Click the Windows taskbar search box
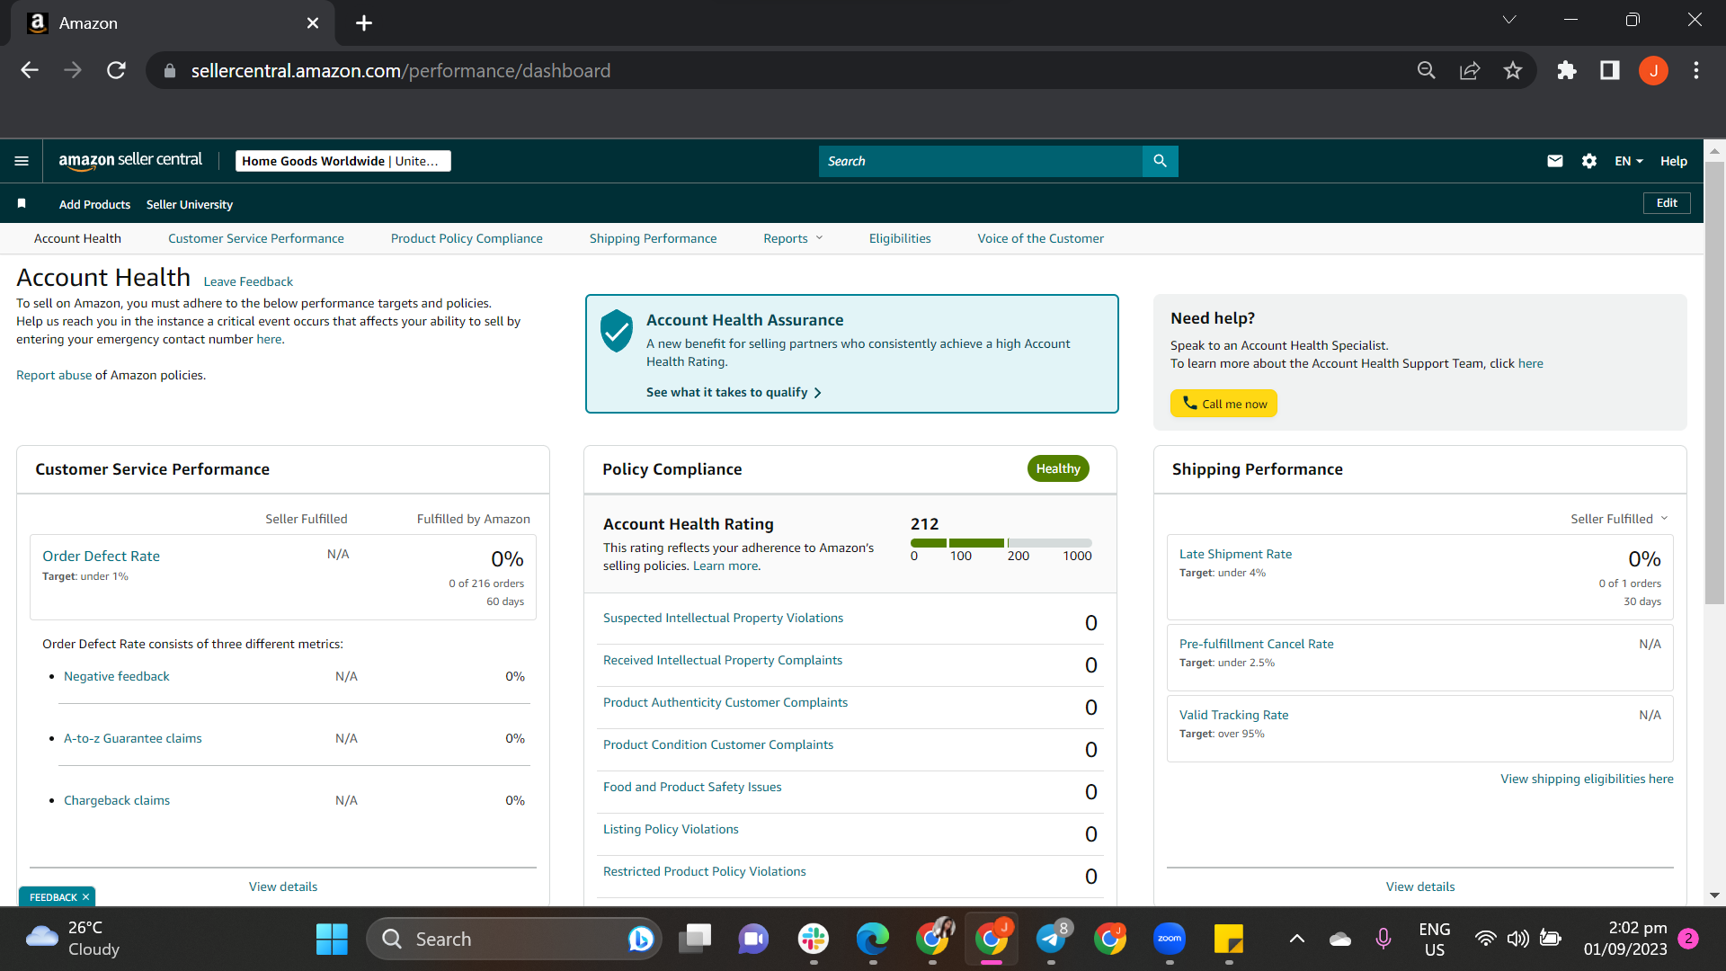 [x=514, y=940]
